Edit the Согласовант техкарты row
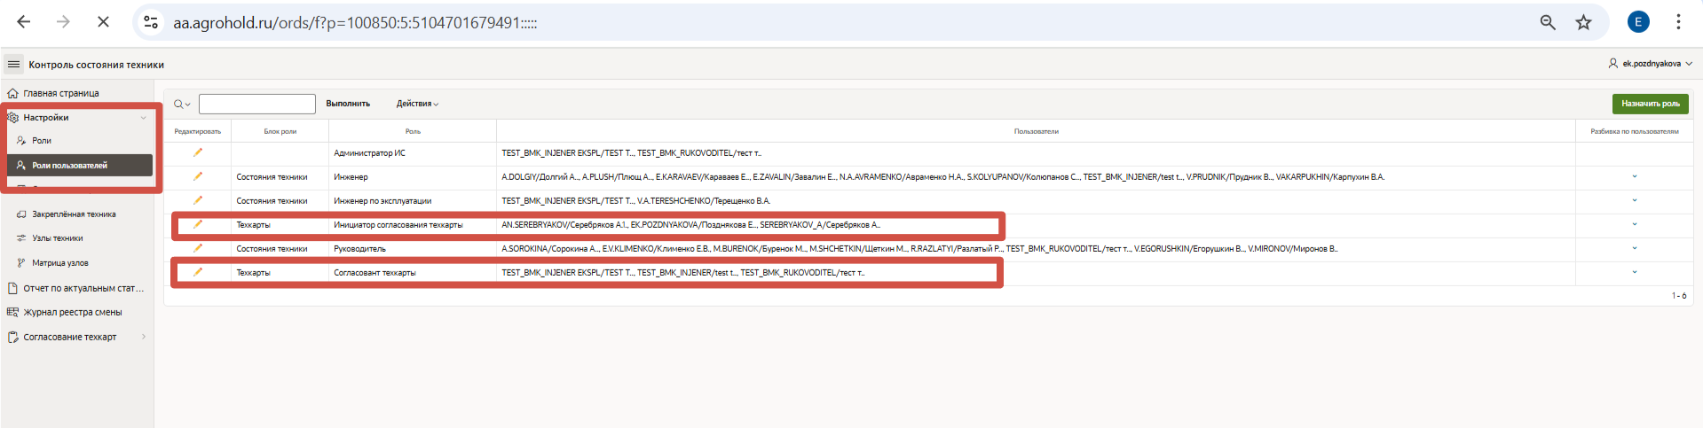Screen dimensions: 1703x428 point(198,272)
